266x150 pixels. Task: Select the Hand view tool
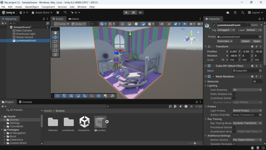(55, 33)
